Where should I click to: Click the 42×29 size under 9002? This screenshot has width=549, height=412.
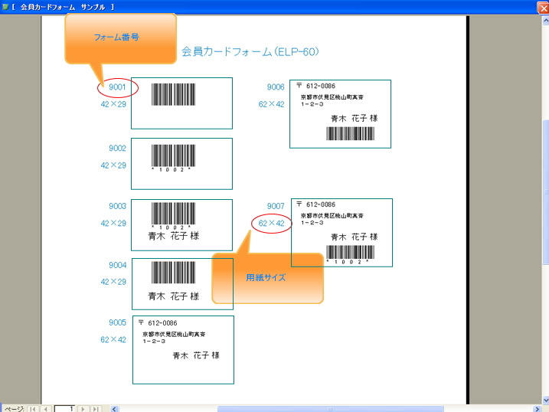click(x=113, y=165)
